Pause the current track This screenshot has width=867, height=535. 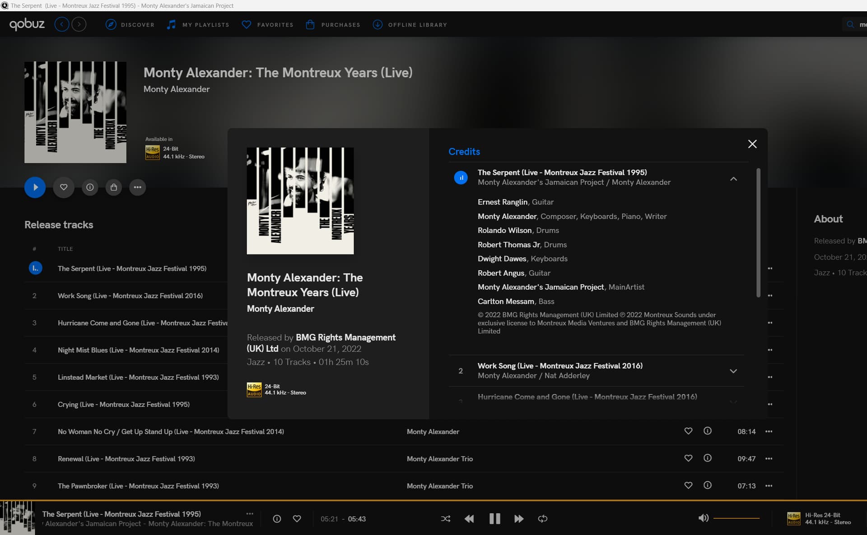494,519
